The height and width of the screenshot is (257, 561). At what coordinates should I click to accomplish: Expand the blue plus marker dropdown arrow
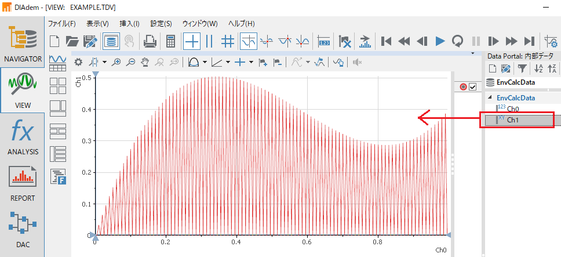(251, 62)
